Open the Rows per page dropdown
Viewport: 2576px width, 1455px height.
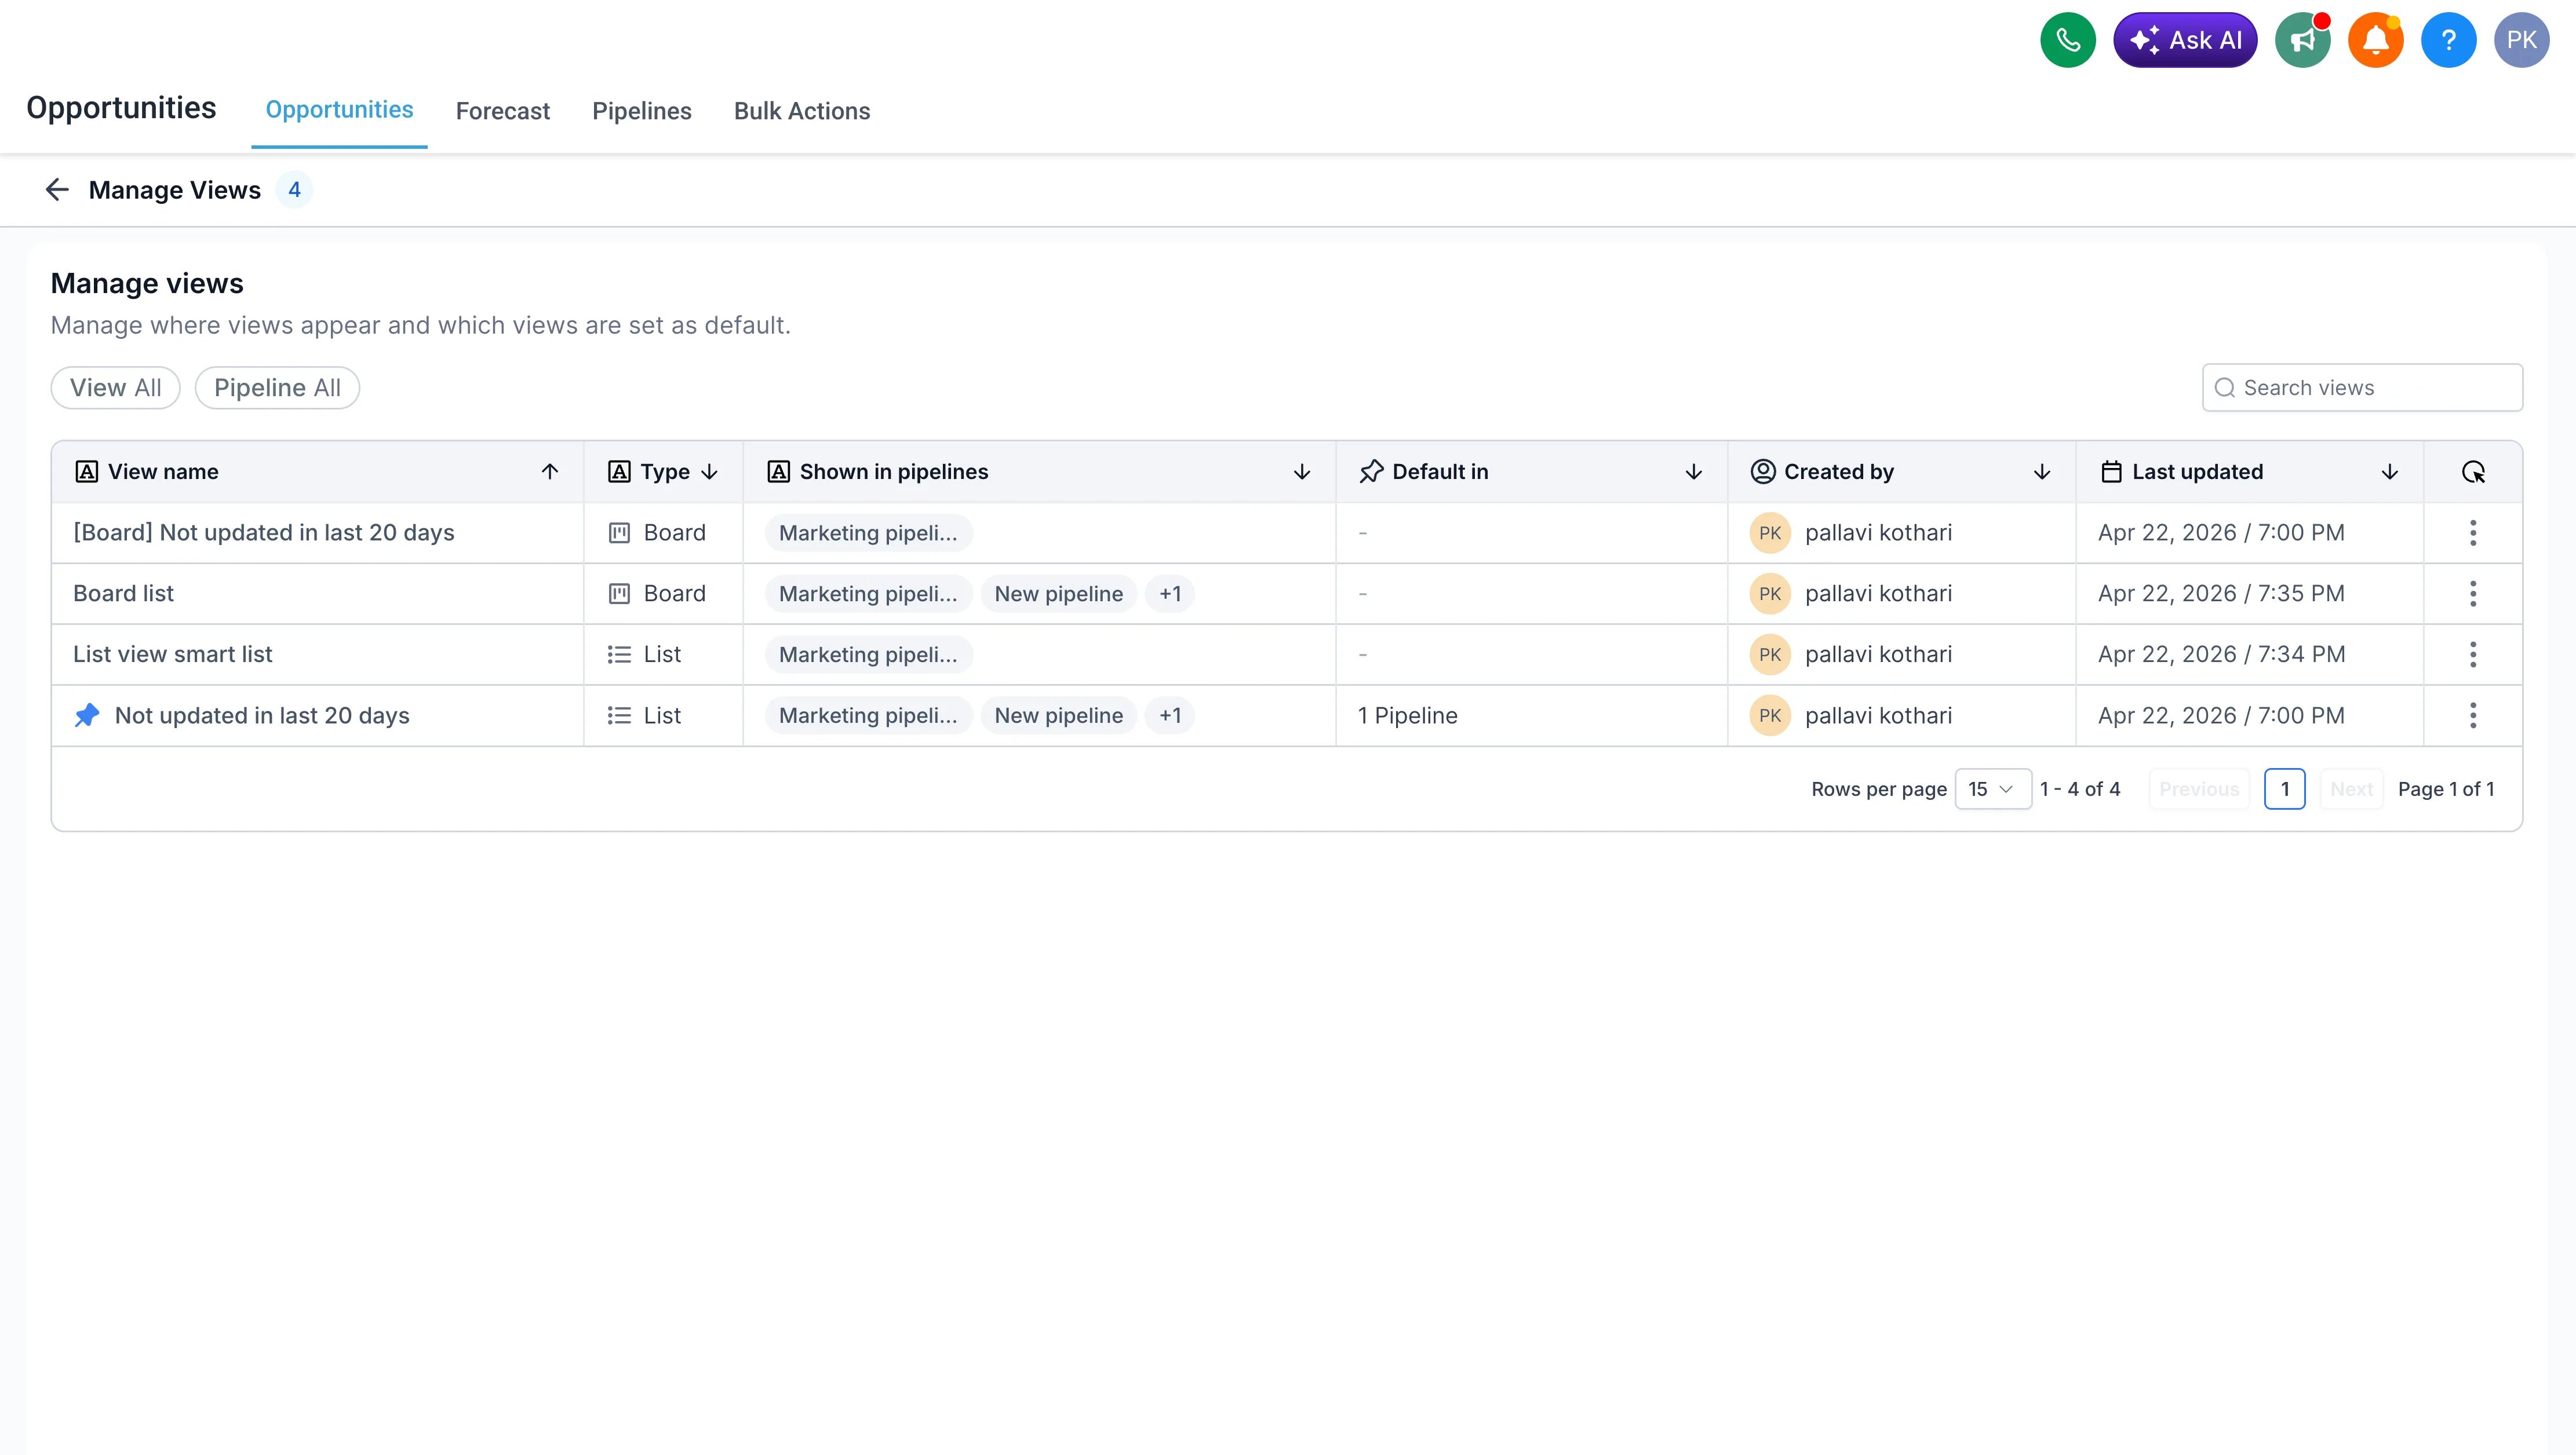[x=1992, y=788]
